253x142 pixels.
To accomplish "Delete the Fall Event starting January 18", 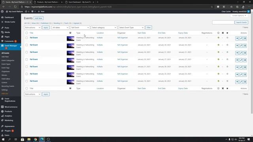I will click(245, 75).
